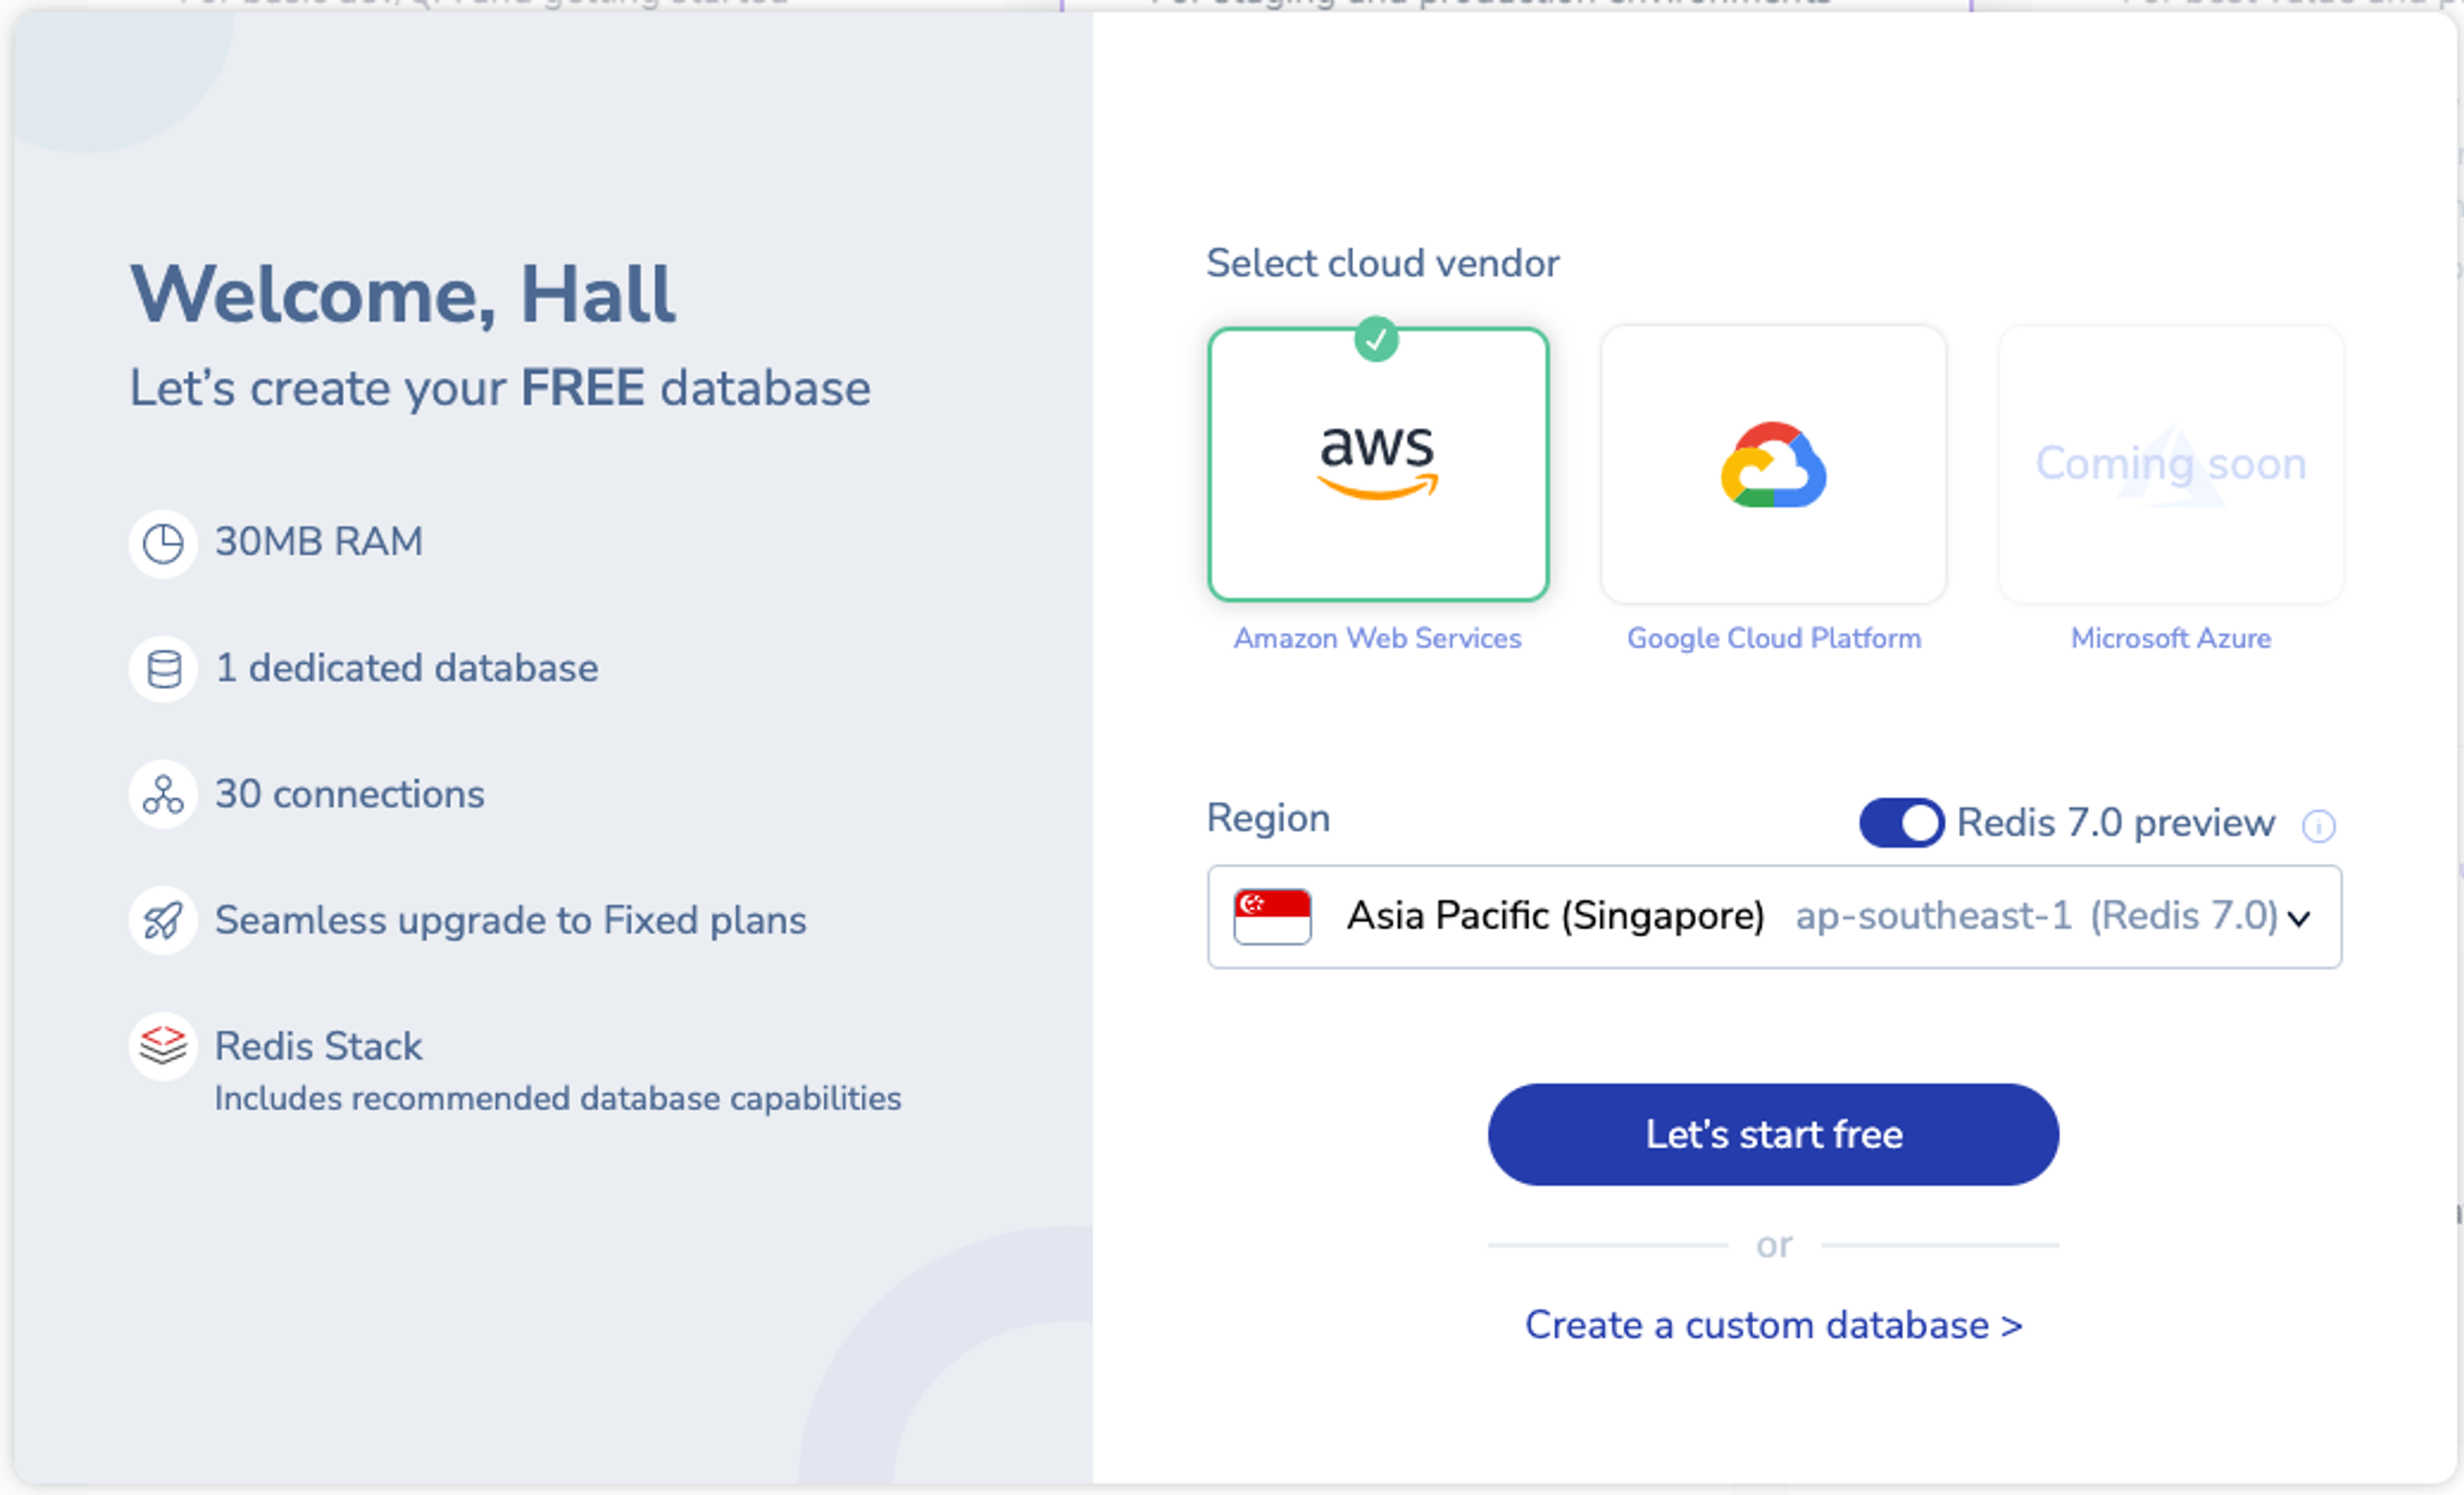Click the Microsoft Azure label
2464x1495 pixels.
coord(2170,638)
